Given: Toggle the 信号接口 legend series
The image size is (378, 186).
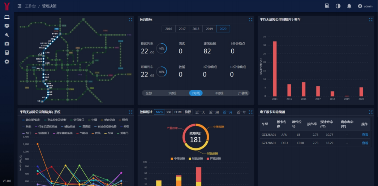Looking at the screenshot, I should 77,120.
